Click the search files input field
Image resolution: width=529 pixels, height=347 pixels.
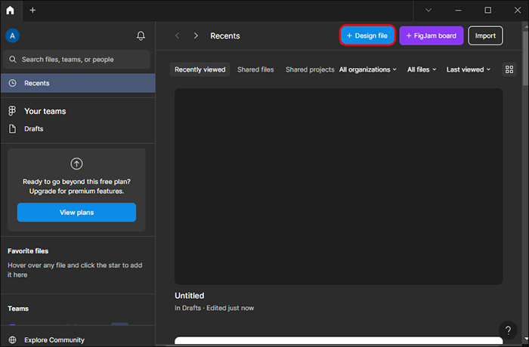point(79,59)
